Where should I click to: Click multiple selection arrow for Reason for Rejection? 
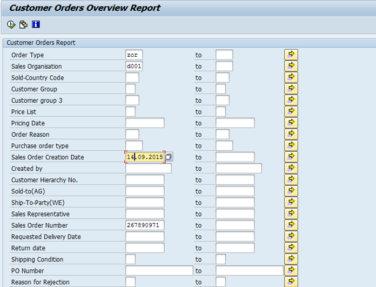[291, 282]
